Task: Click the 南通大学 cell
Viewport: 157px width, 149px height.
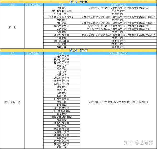Action: 61,75
